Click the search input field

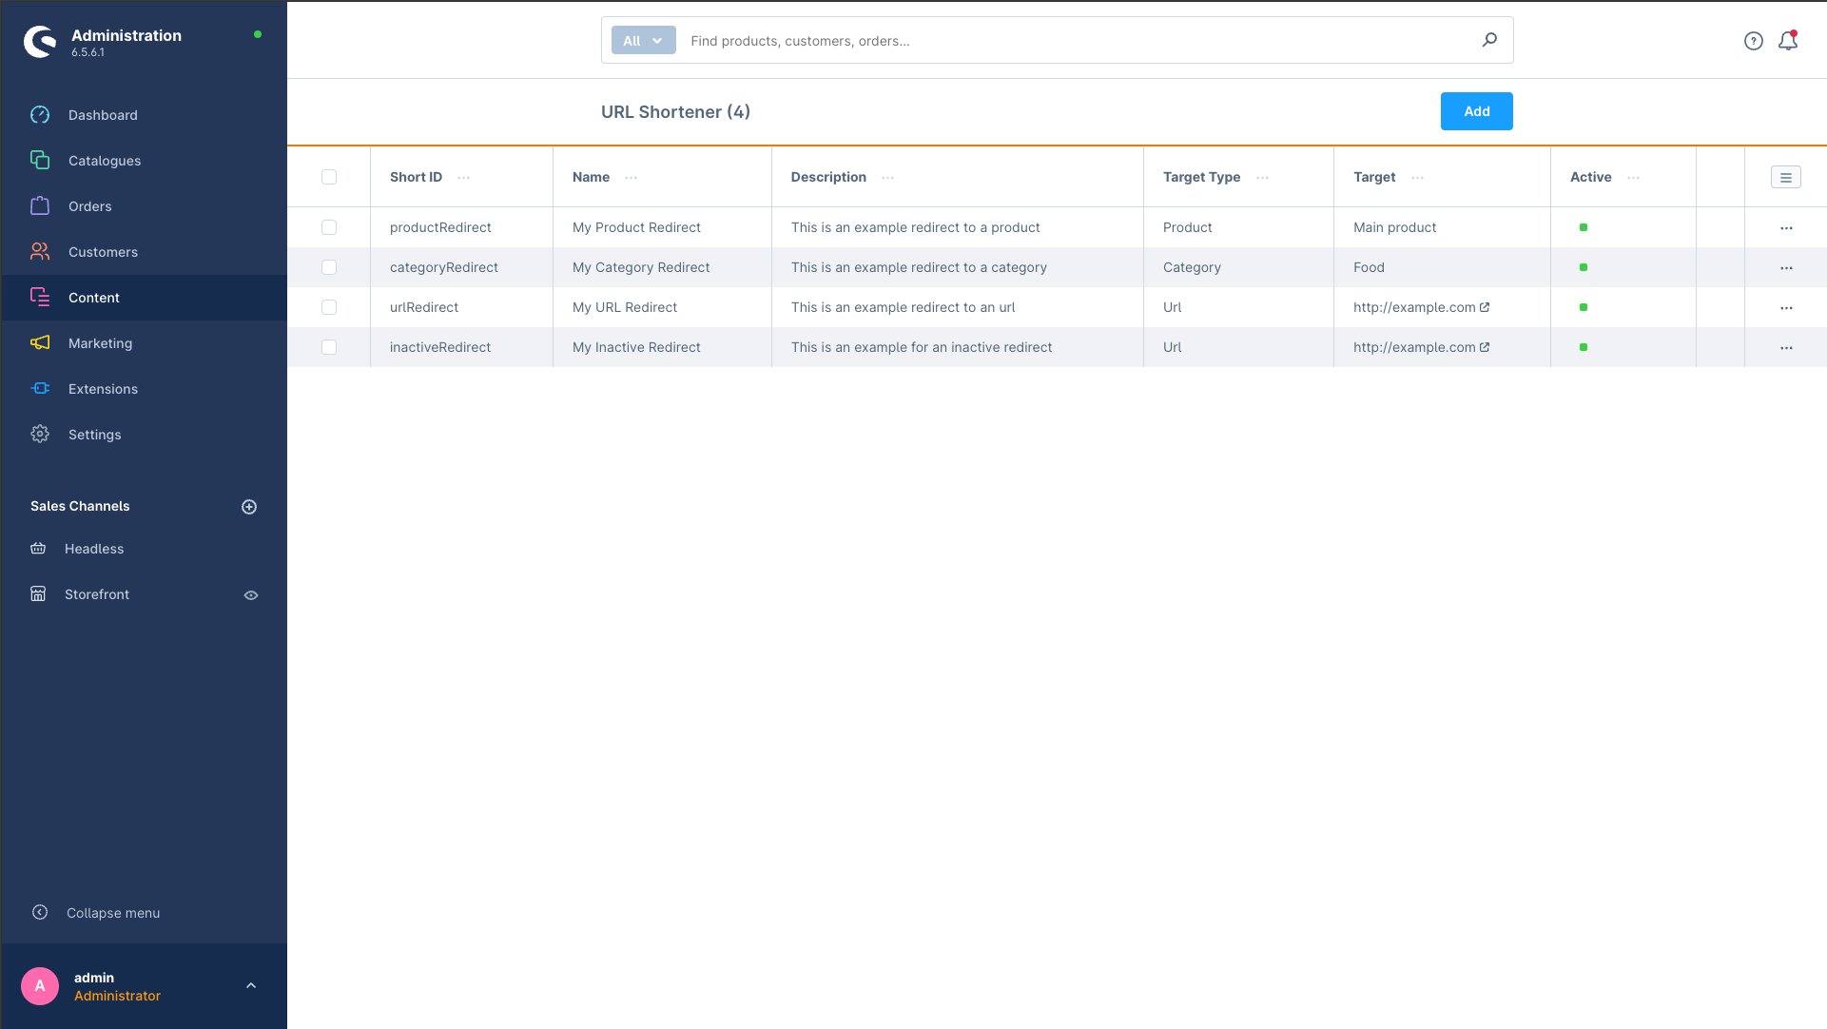[x=1079, y=40]
